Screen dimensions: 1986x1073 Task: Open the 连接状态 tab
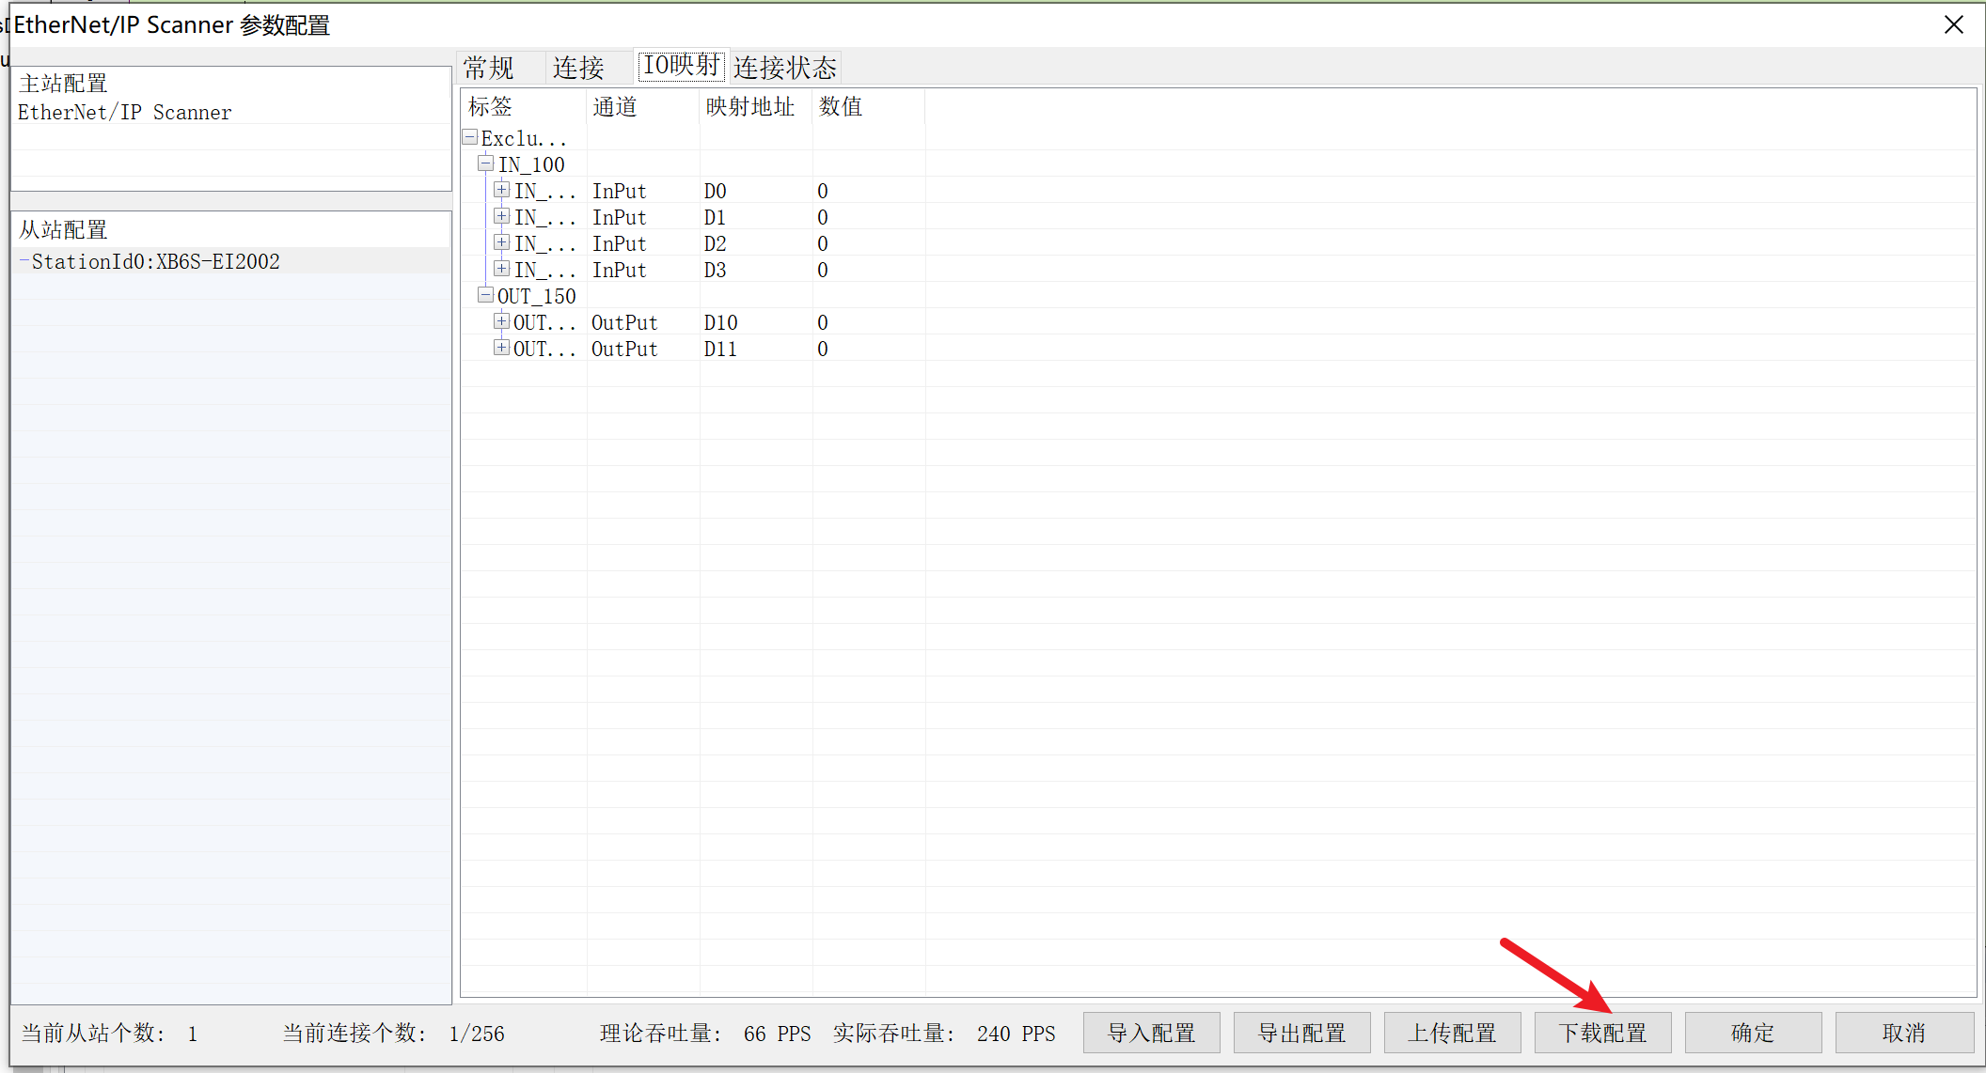(x=785, y=68)
